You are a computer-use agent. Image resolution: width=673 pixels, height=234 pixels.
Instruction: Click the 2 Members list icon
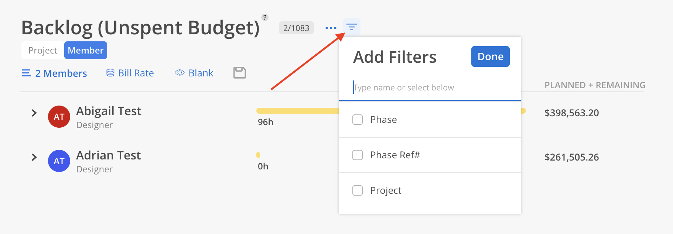pyautogui.click(x=26, y=73)
